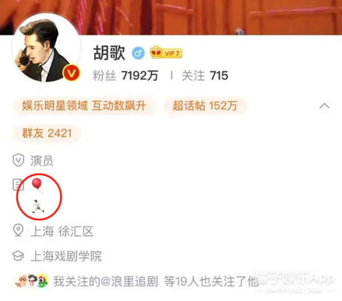Click the blue male gender icon

point(139,53)
